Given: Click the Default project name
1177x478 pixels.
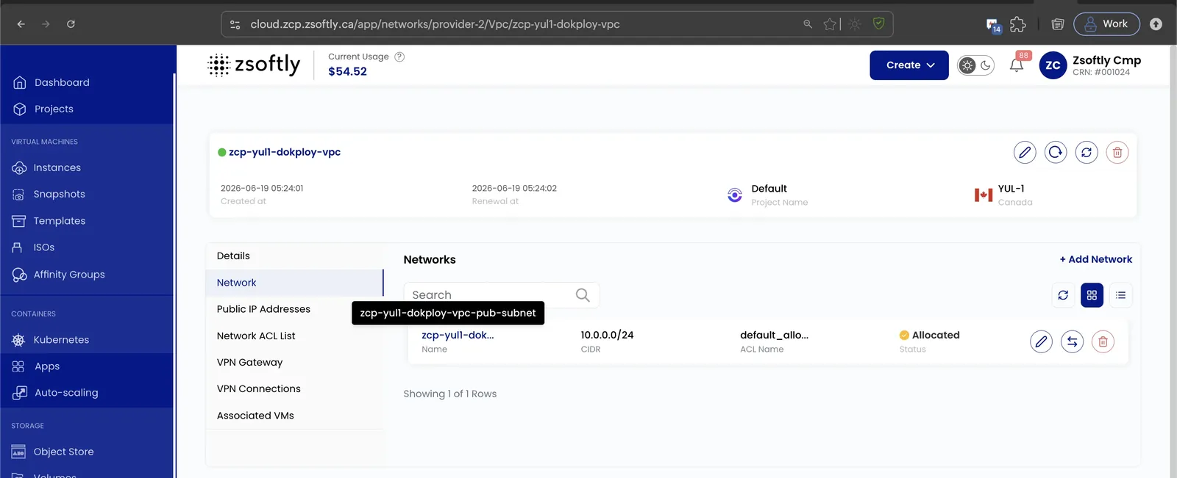Looking at the screenshot, I should (769, 189).
